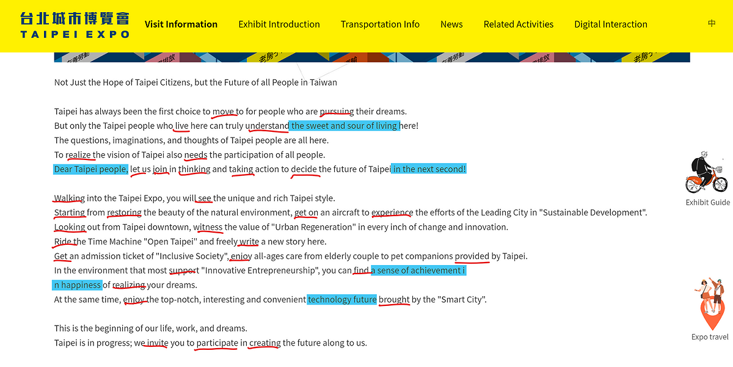The image size is (733, 367).
Task: Click the phrase "Sustainable Development"
Action: point(593,213)
